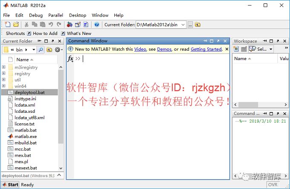Click the Current Folder vertical scrollbar thumb
The image size is (290, 189).
click(x=61, y=107)
